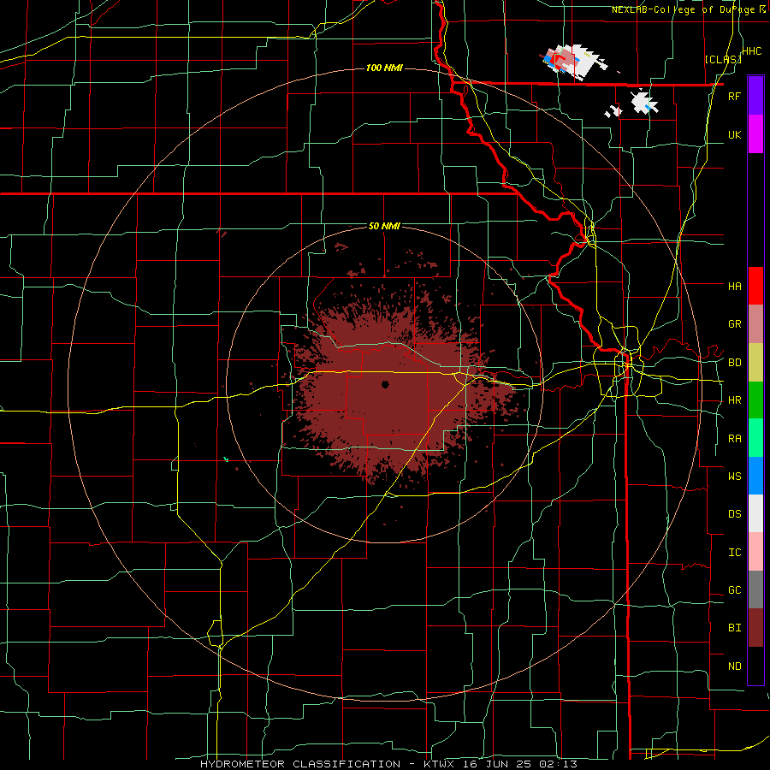Screen dimensions: 770x770
Task: Click the 50 NMI range ring label
Action: pyautogui.click(x=384, y=226)
